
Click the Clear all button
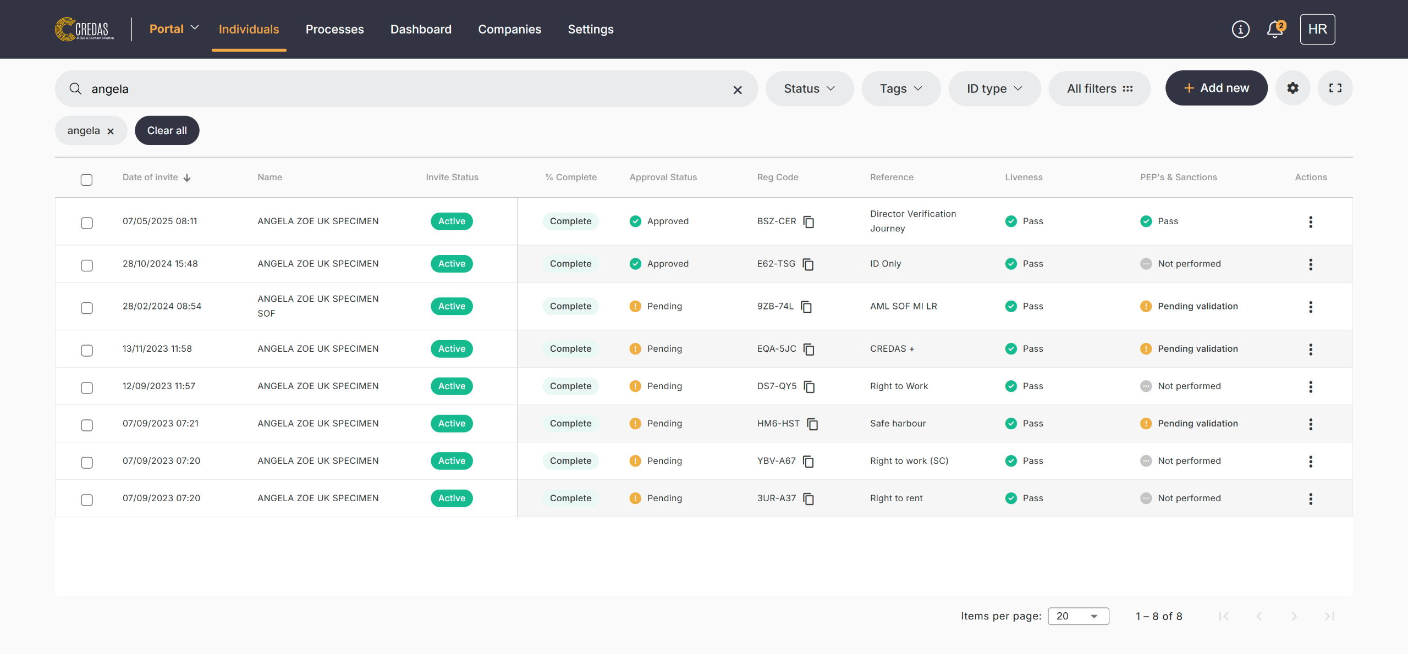coord(167,131)
